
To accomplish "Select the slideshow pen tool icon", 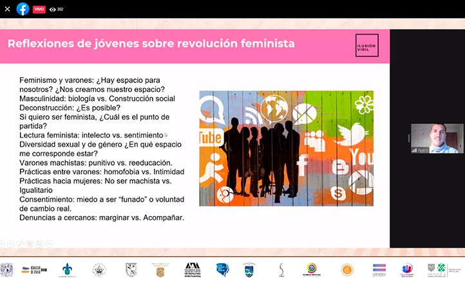I will [x=21, y=244].
